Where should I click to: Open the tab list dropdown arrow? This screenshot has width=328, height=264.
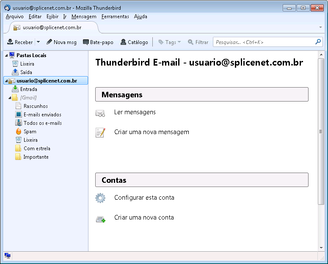click(x=320, y=27)
